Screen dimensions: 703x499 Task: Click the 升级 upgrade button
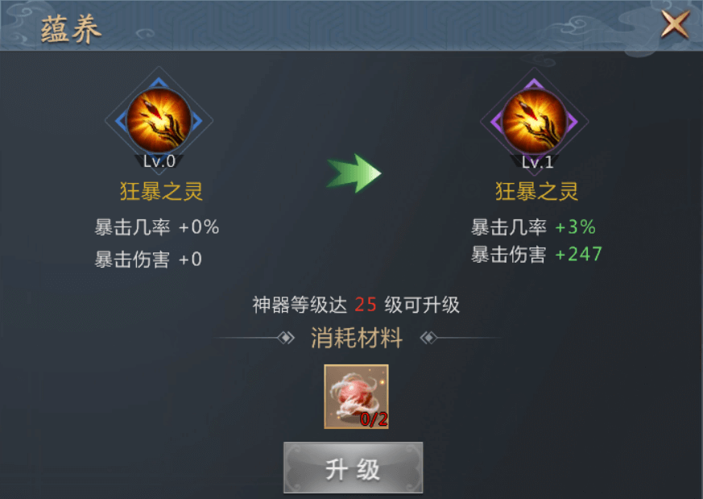click(x=353, y=468)
